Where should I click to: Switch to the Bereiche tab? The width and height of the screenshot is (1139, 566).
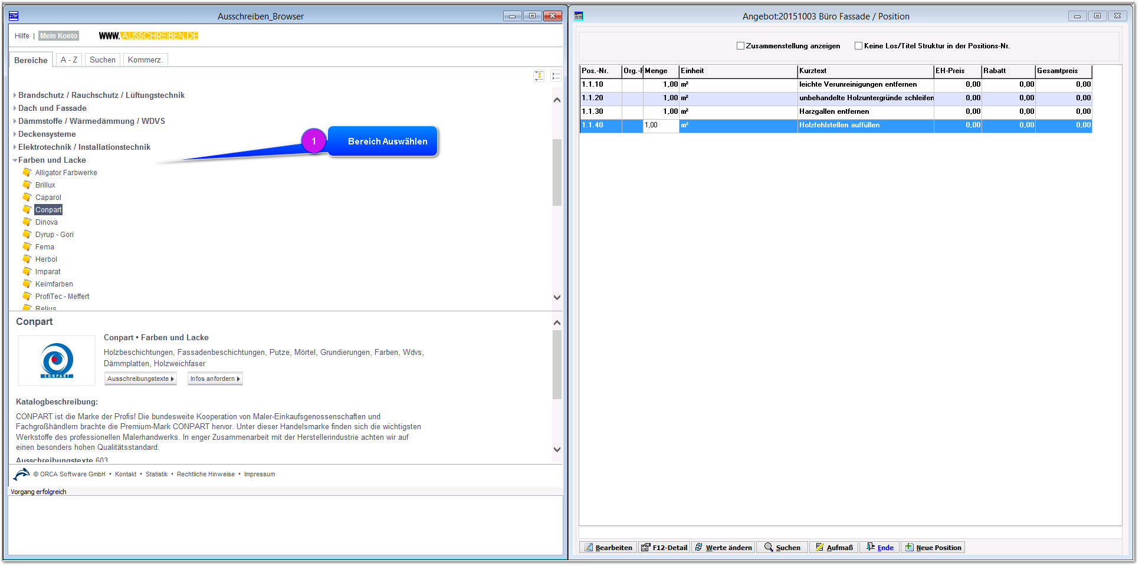tap(31, 60)
